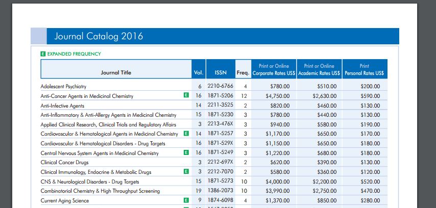Select the Academic Rates US$ column header
This screenshot has height=208, width=436.
point(319,69)
